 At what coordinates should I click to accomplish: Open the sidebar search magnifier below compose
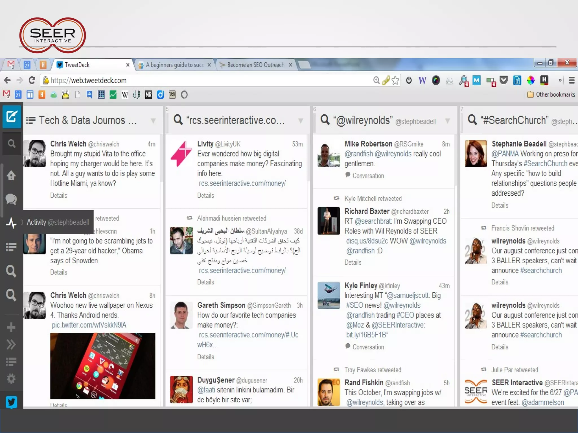(12, 144)
